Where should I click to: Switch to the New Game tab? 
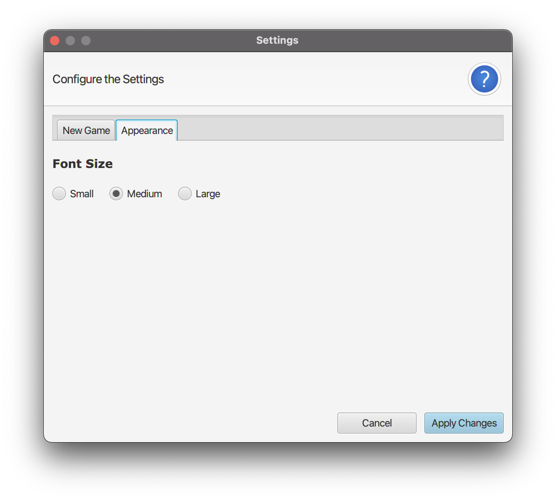[x=86, y=130]
